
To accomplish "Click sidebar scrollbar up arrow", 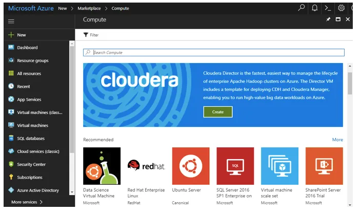I will pyautogui.click(x=72, y=44).
